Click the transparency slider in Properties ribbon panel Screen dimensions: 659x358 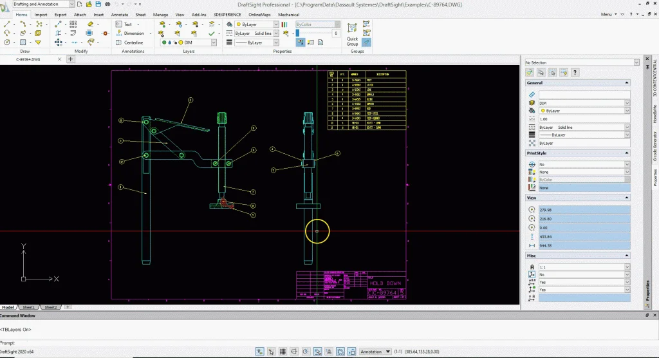coord(314,33)
